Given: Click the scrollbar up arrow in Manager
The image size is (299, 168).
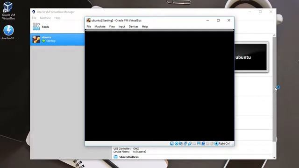Looking at the screenshot, I should click(274, 35).
